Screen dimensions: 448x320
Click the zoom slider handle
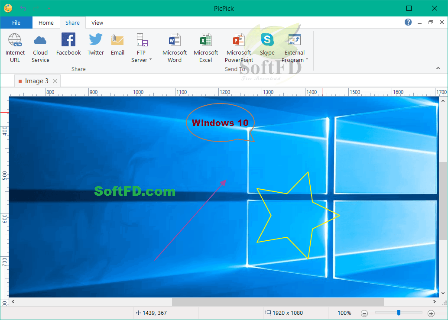(399, 313)
